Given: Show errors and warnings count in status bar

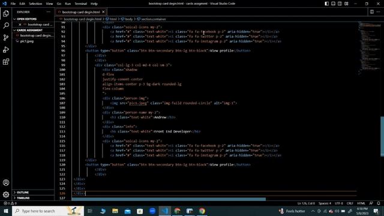Looking at the screenshot, I should click(10, 203).
